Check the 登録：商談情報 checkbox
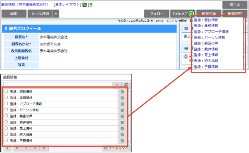The height and width of the screenshot is (153, 249). tap(6, 91)
